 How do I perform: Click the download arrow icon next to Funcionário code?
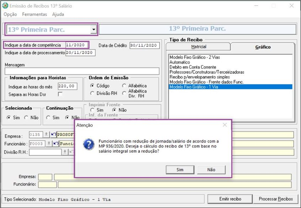pyautogui.click(x=49, y=143)
